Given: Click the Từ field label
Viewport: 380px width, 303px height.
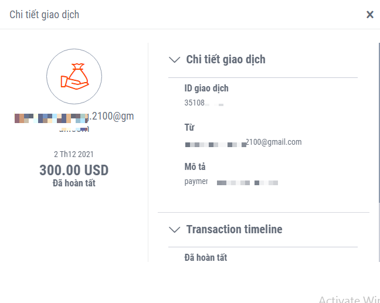Looking at the screenshot, I should 189,127.
